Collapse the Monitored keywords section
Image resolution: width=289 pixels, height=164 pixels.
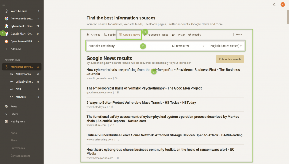pos(22,67)
